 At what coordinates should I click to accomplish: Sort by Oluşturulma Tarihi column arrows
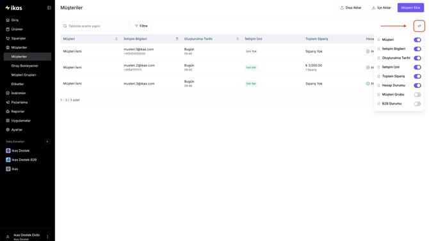[238, 39]
